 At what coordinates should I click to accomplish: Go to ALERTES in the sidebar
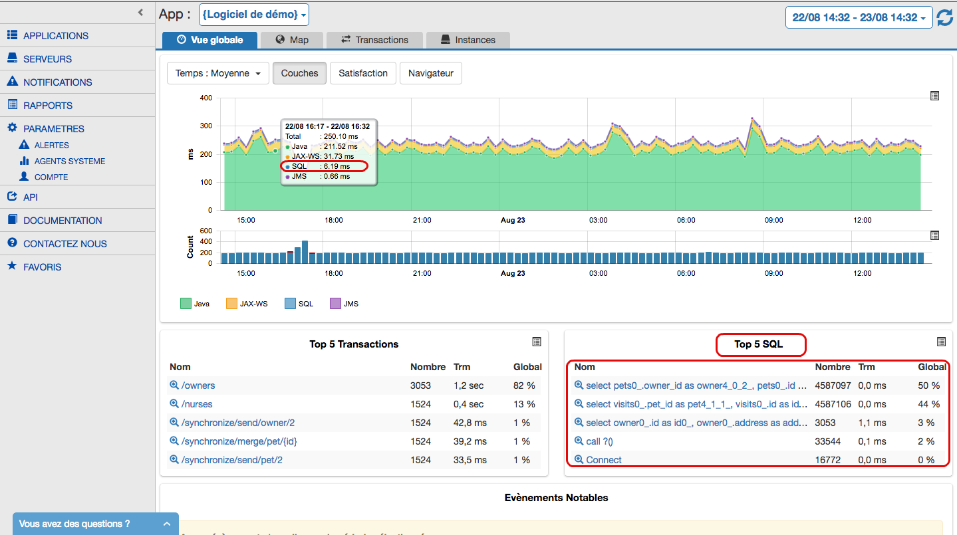51,145
